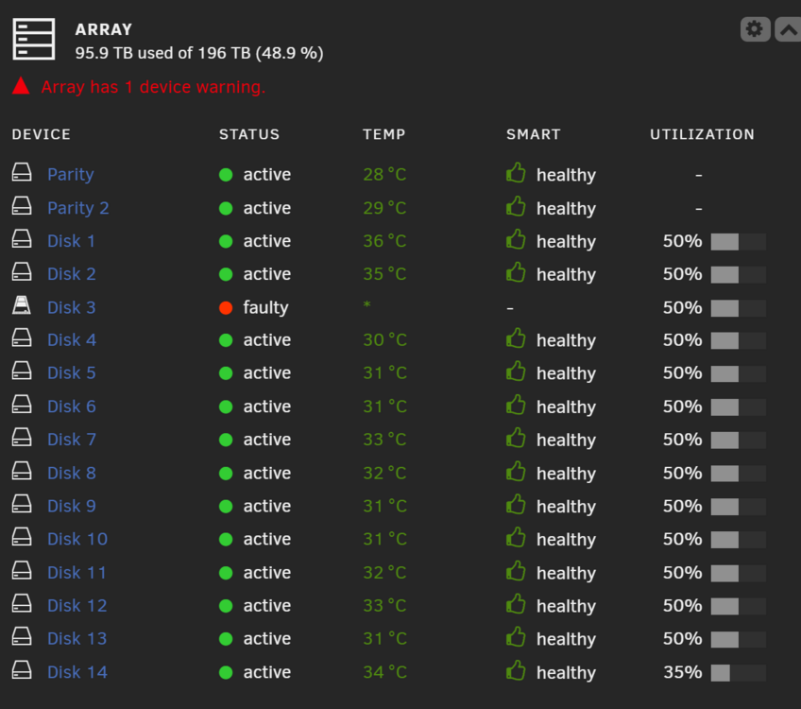Click the 'faulty' status text for Disk 3
This screenshot has height=709, width=801.
tap(265, 308)
